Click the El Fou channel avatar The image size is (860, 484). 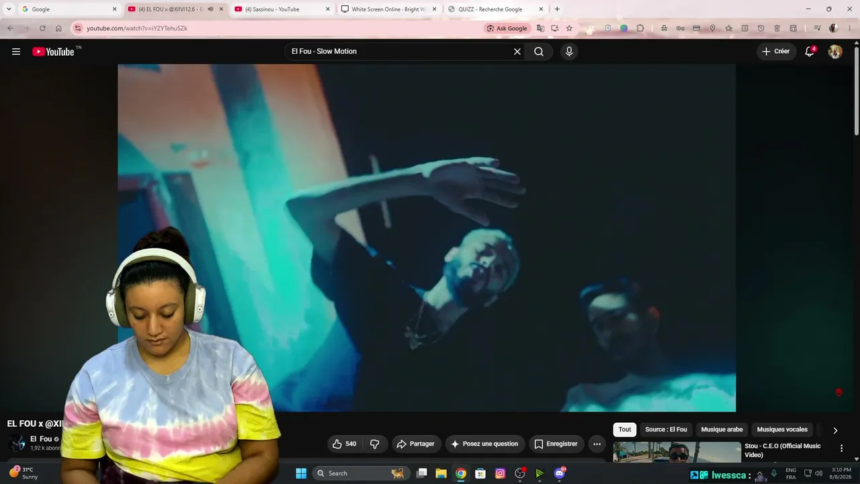[17, 443]
